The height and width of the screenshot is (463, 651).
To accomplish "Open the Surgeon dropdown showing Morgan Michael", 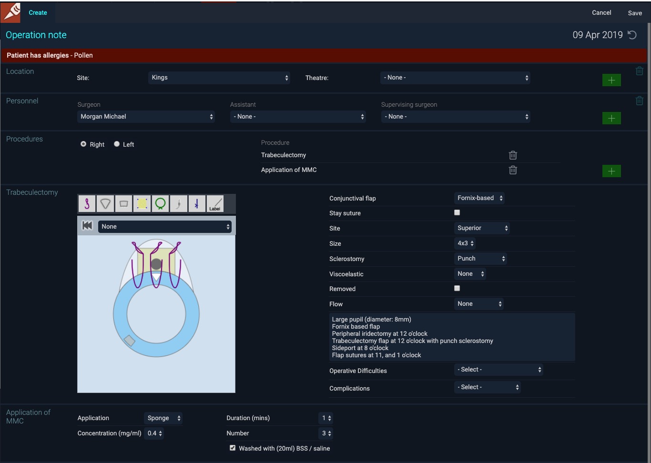I will pyautogui.click(x=146, y=117).
